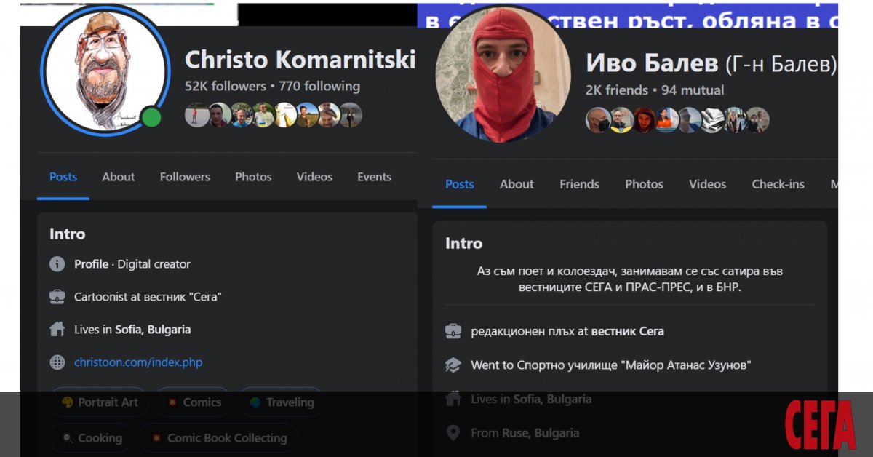Click briefcase icon next to Cartoonist
Viewport: 873px width, 457px height.
point(57,297)
